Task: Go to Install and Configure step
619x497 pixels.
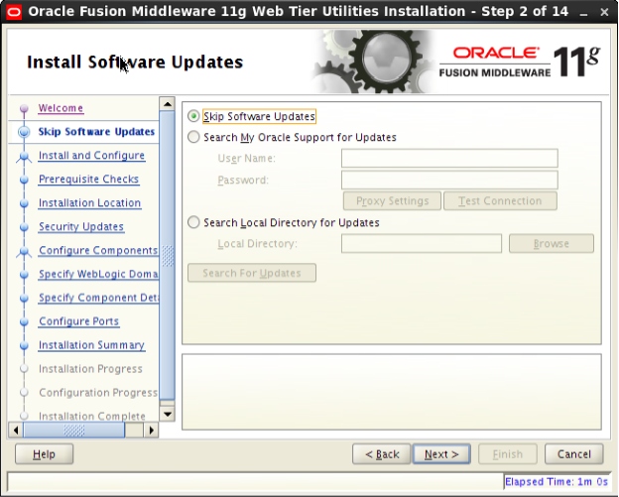Action: [91, 155]
